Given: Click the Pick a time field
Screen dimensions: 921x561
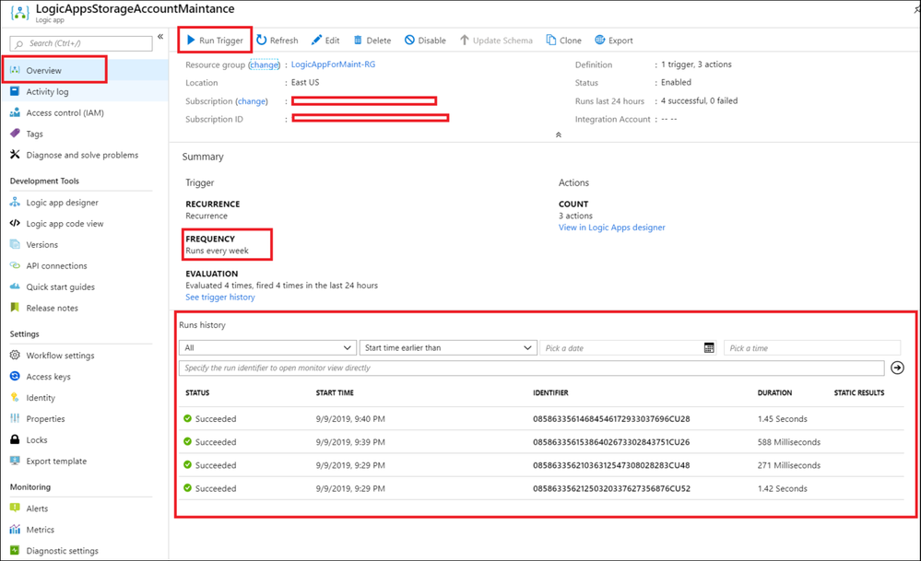Looking at the screenshot, I should click(x=812, y=348).
